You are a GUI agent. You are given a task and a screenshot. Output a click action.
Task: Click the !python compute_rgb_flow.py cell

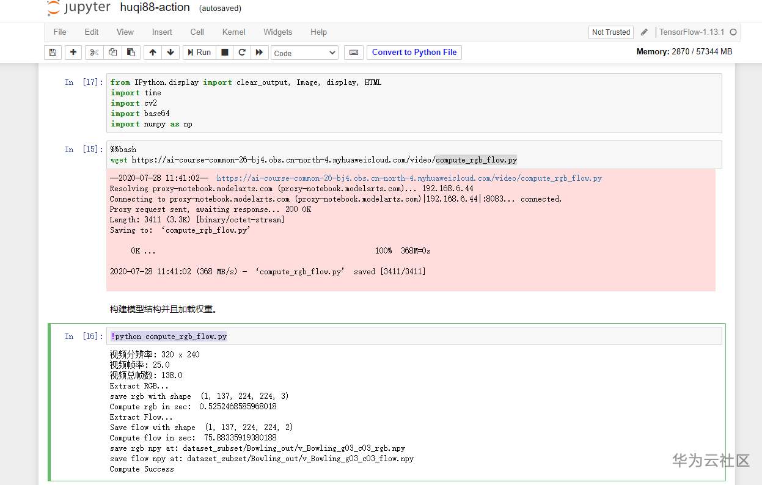click(414, 336)
